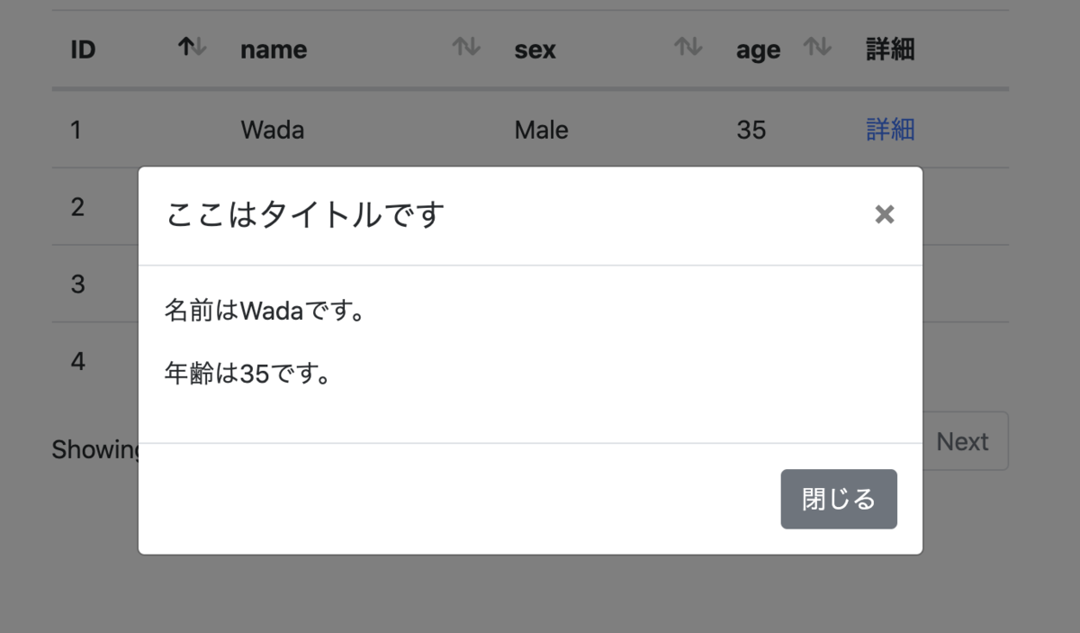
Task: Open the 詳細 link in Wada's row
Action: tap(890, 130)
